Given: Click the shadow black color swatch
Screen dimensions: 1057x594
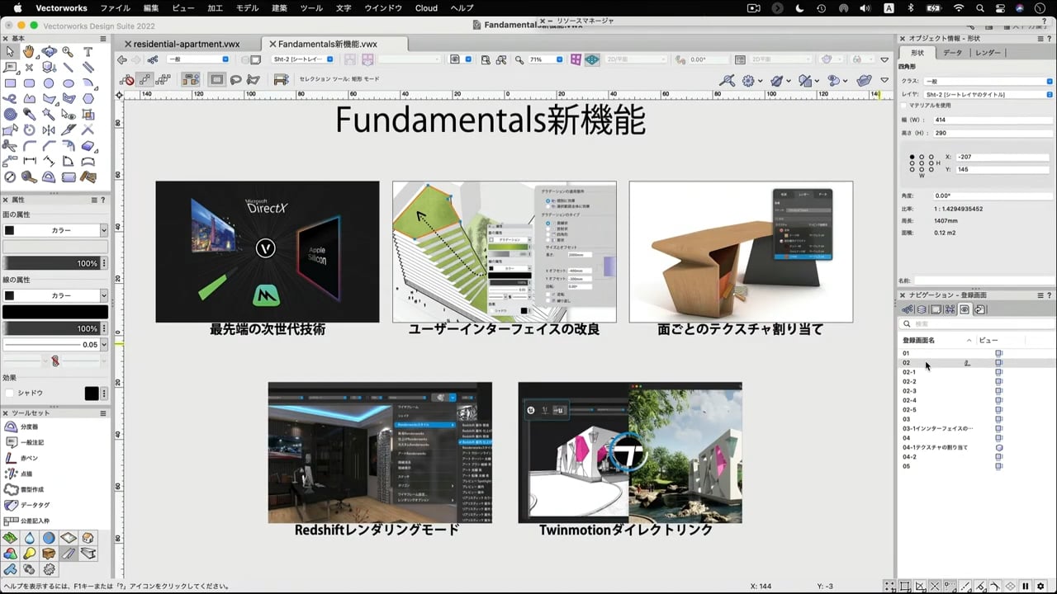Looking at the screenshot, I should (92, 394).
